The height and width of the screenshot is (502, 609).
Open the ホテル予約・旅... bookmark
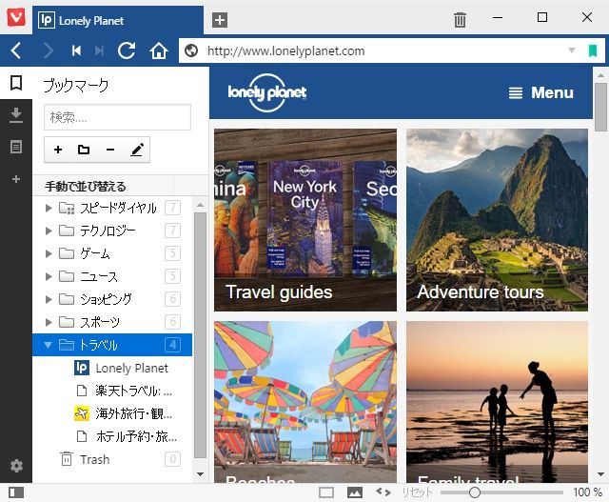(x=112, y=436)
